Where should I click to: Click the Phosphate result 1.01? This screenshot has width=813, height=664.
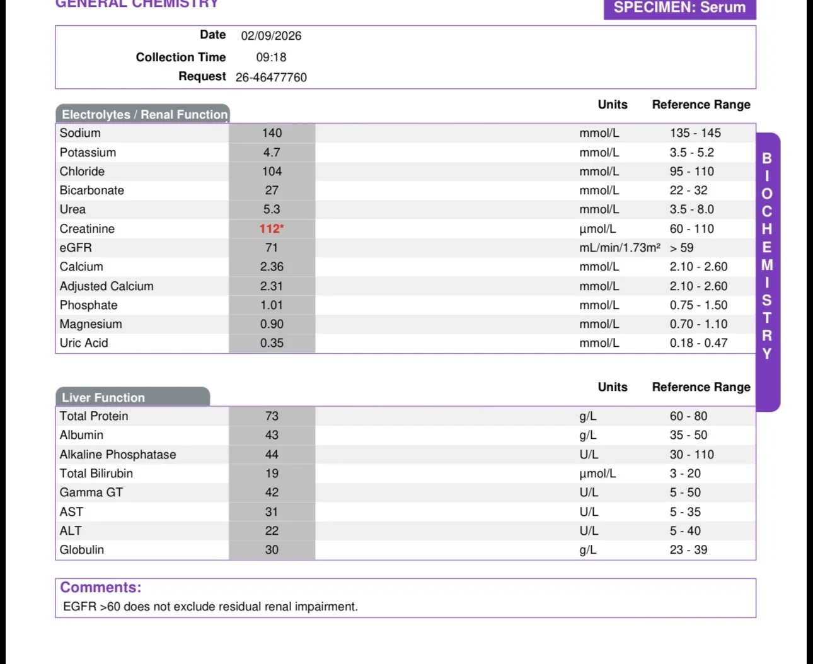(272, 305)
